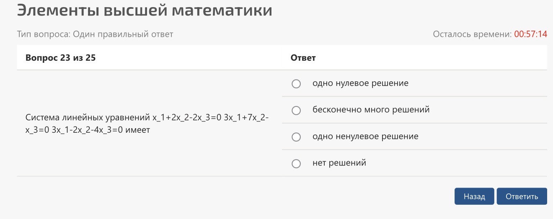Screen dimensions: 553x219
Task: Click the 'Назад' button
Action: (x=474, y=196)
